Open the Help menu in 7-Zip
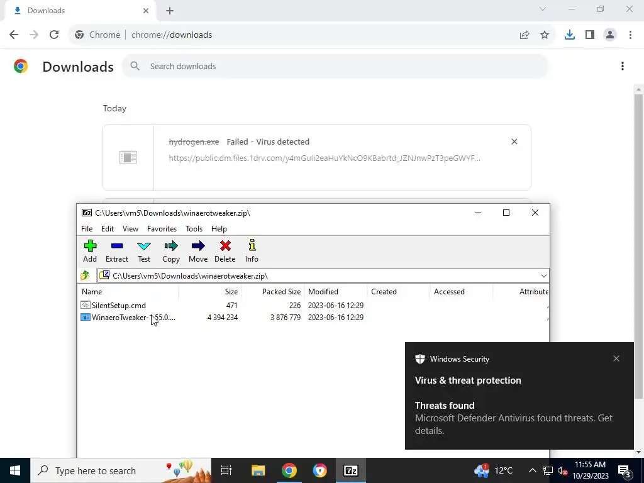 [x=219, y=229]
